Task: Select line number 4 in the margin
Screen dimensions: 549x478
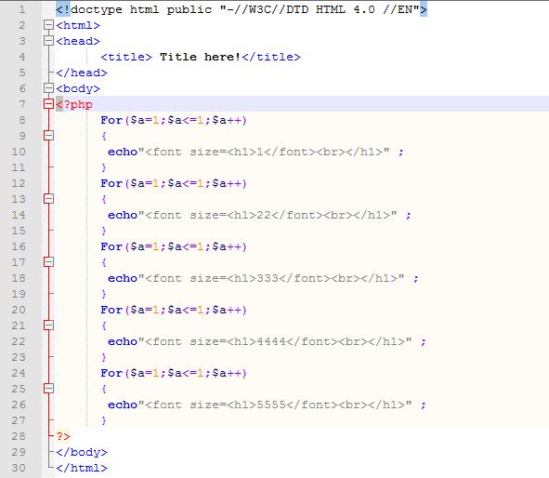Action: (22, 57)
